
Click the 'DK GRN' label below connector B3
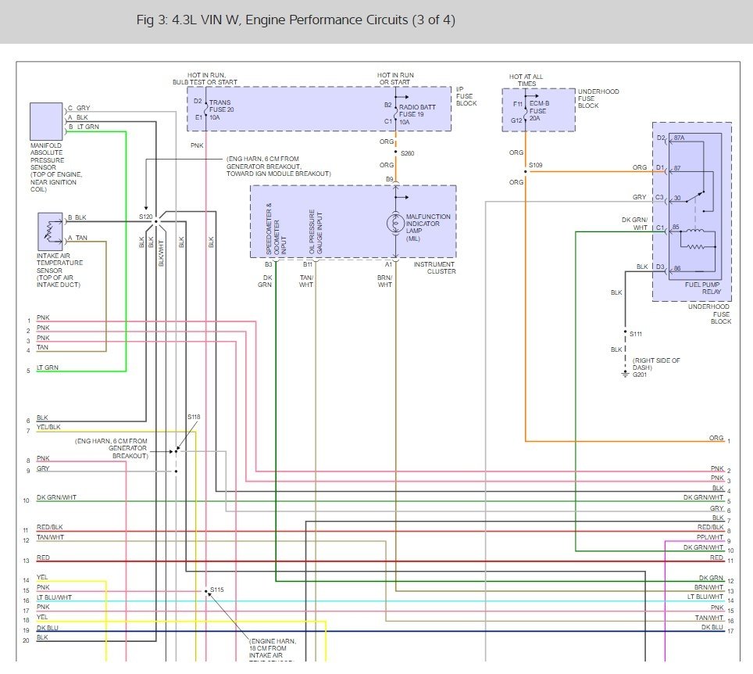tap(265, 281)
